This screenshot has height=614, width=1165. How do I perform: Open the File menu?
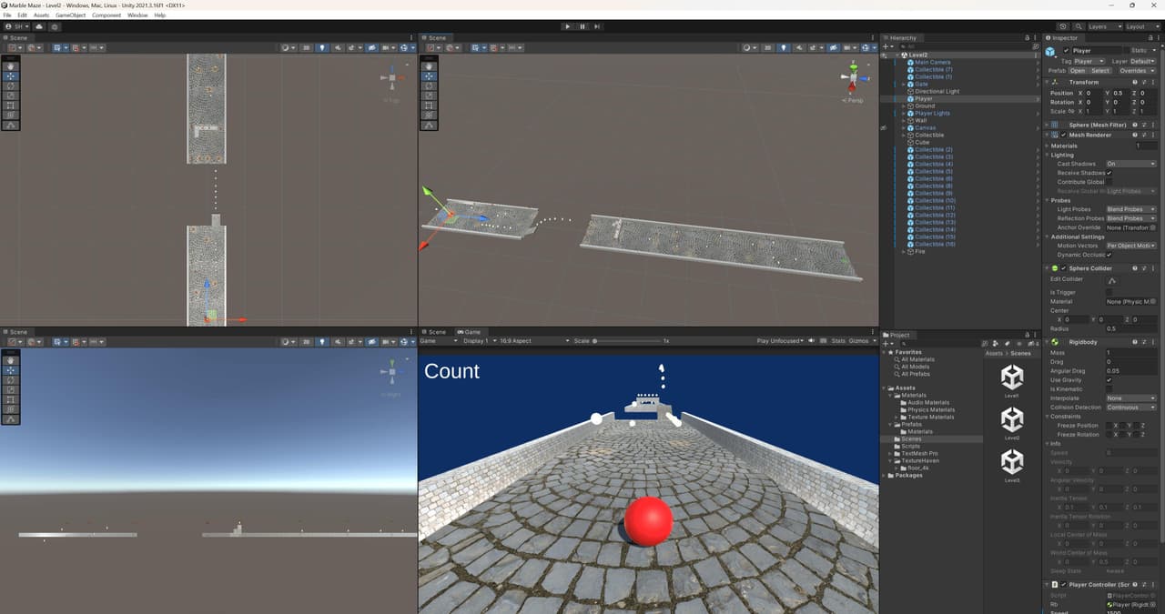click(8, 15)
